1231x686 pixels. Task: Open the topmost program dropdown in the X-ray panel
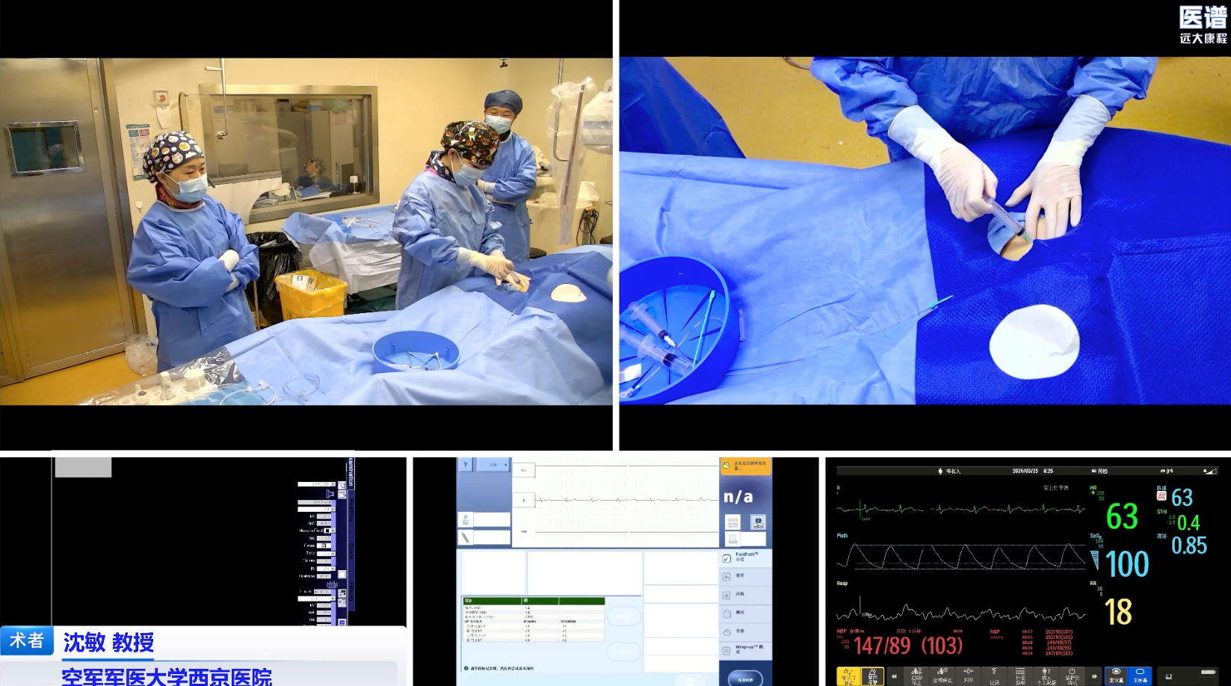[318, 484]
